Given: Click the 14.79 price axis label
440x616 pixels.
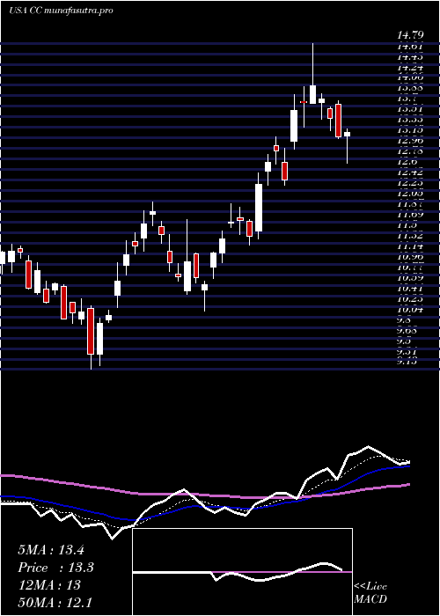Looking at the screenshot, I should [x=410, y=36].
